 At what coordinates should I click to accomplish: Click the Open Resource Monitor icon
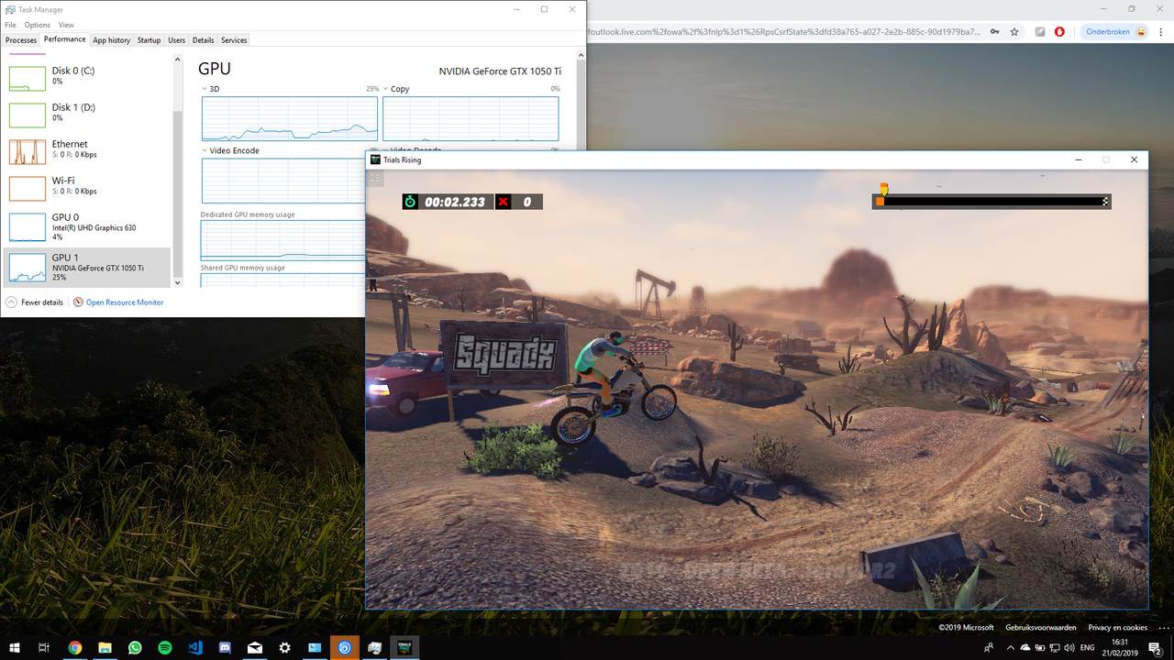78,302
